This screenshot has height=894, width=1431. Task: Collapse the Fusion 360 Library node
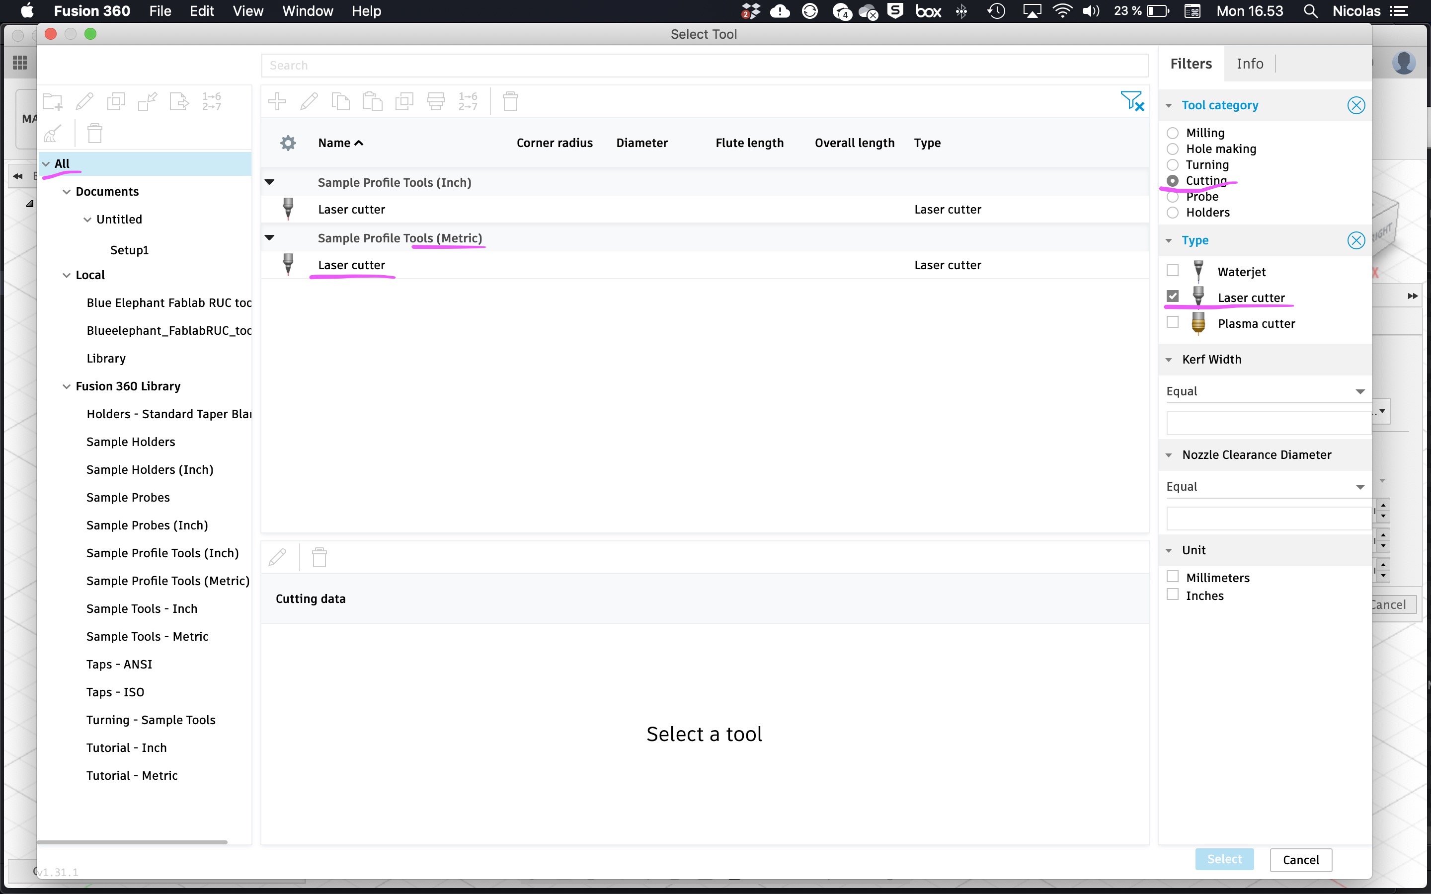(x=66, y=386)
